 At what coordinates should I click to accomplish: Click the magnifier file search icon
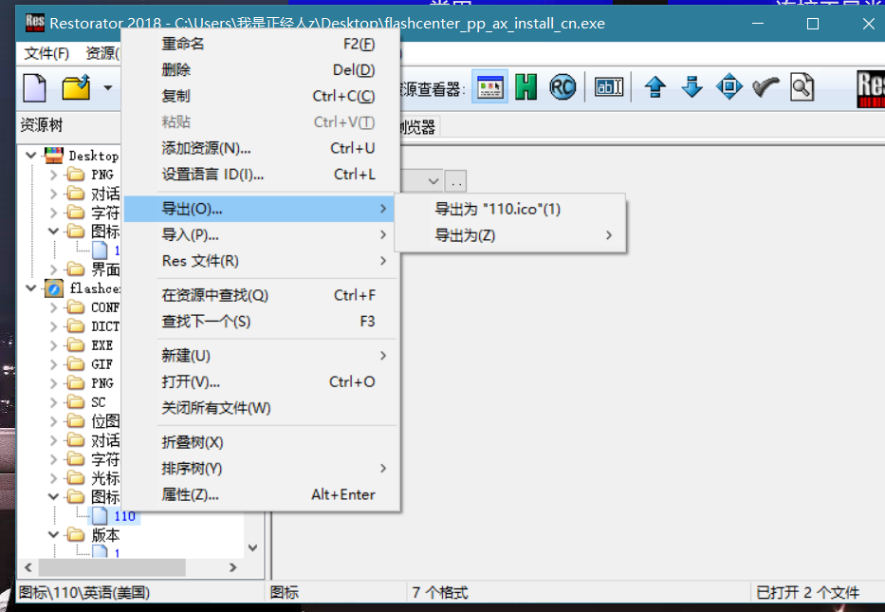point(802,87)
